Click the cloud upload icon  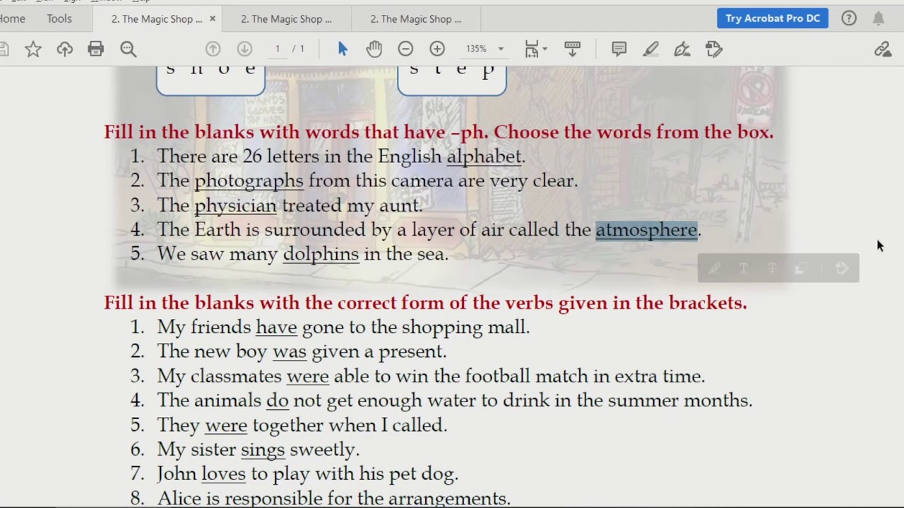[64, 49]
